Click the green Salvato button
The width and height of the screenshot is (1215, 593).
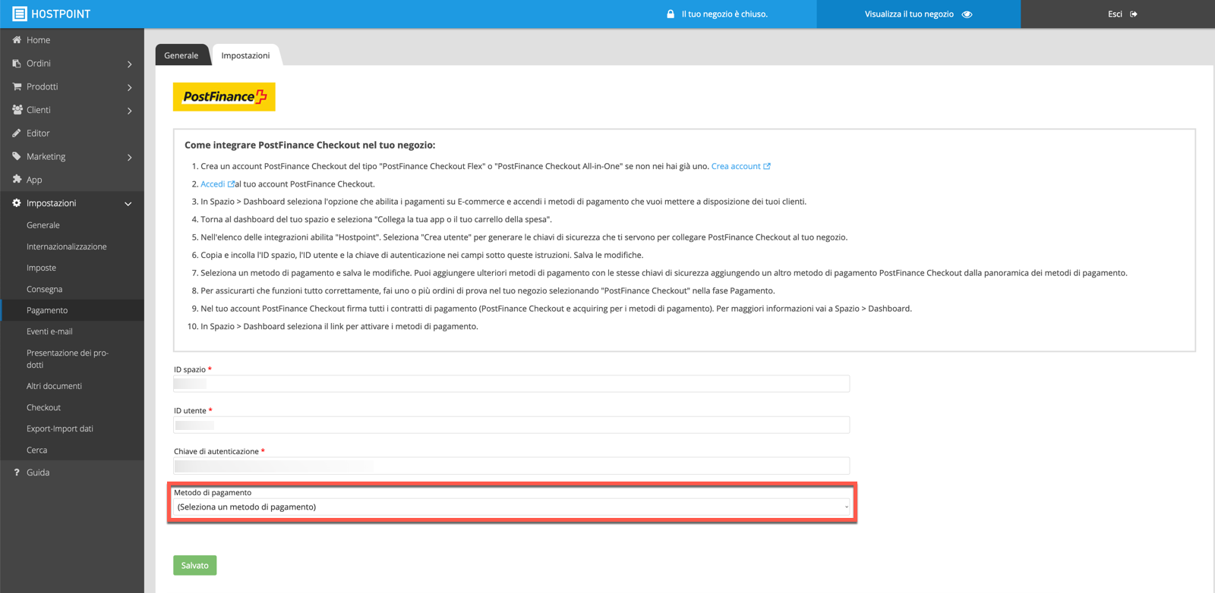coord(195,565)
